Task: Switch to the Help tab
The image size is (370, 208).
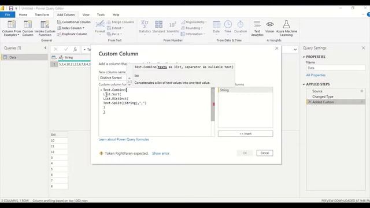Action: click(x=116, y=14)
